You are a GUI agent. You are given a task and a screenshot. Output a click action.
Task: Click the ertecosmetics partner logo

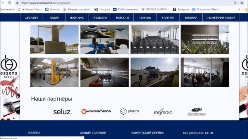[96, 111]
